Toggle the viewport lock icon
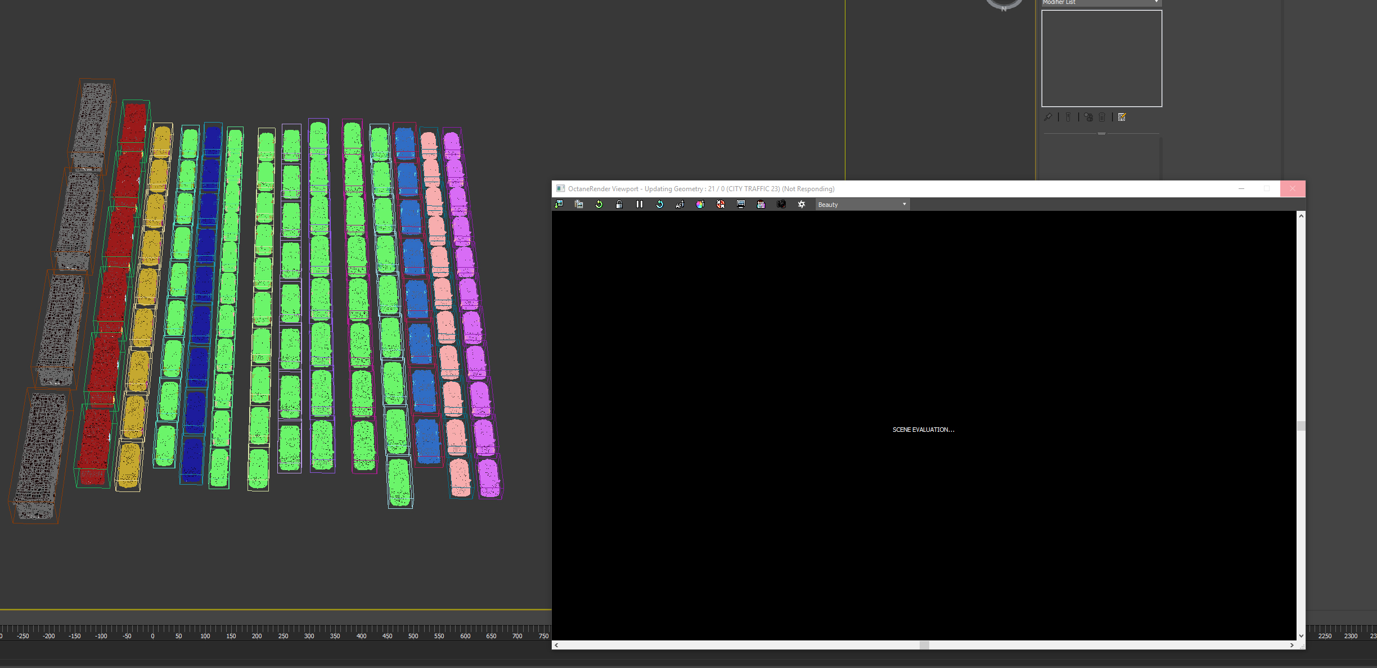The height and width of the screenshot is (668, 1377). (x=619, y=204)
